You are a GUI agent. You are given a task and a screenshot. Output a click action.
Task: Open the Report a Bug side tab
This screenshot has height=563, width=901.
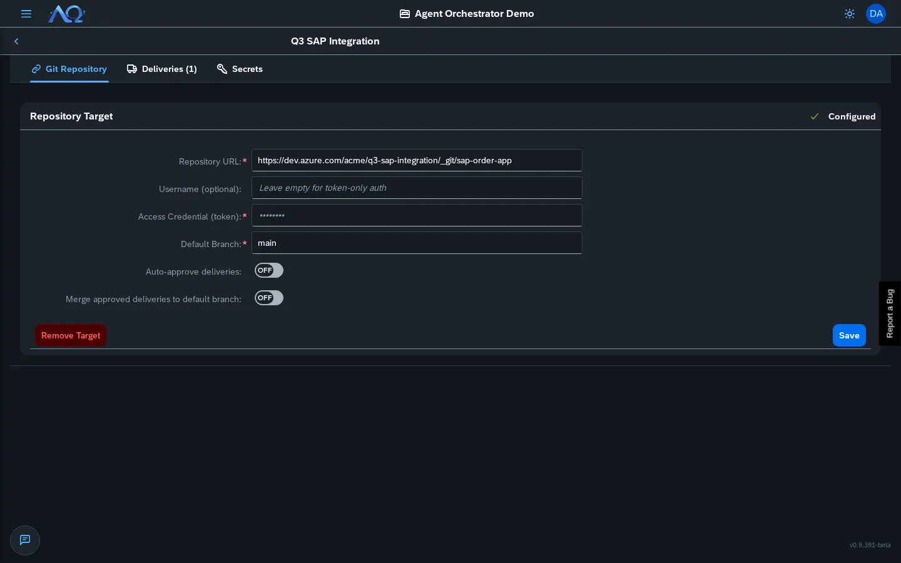coord(890,313)
